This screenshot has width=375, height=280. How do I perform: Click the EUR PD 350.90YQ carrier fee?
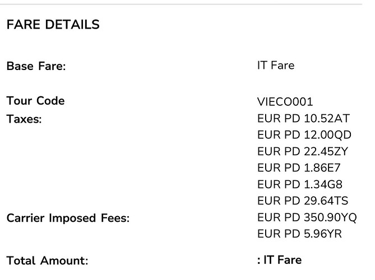(307, 218)
